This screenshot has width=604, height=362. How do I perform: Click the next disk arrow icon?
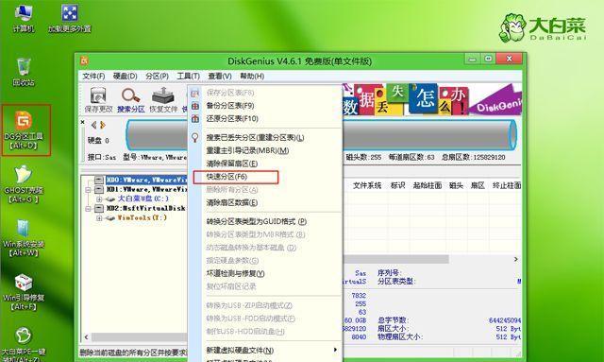pyautogui.click(x=103, y=125)
